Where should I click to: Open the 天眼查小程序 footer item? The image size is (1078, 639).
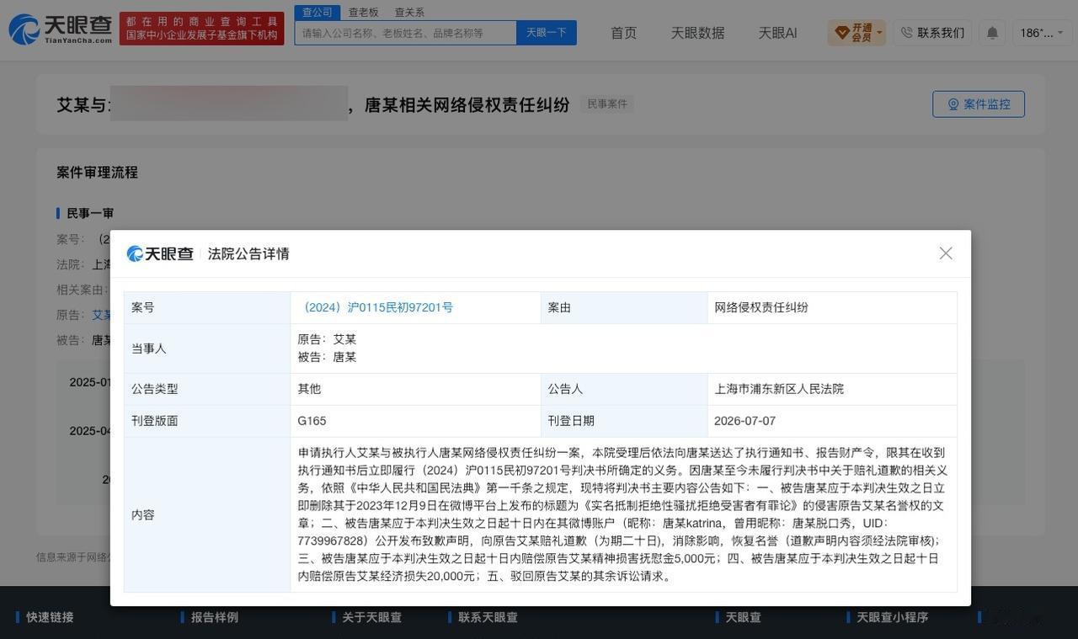click(892, 617)
